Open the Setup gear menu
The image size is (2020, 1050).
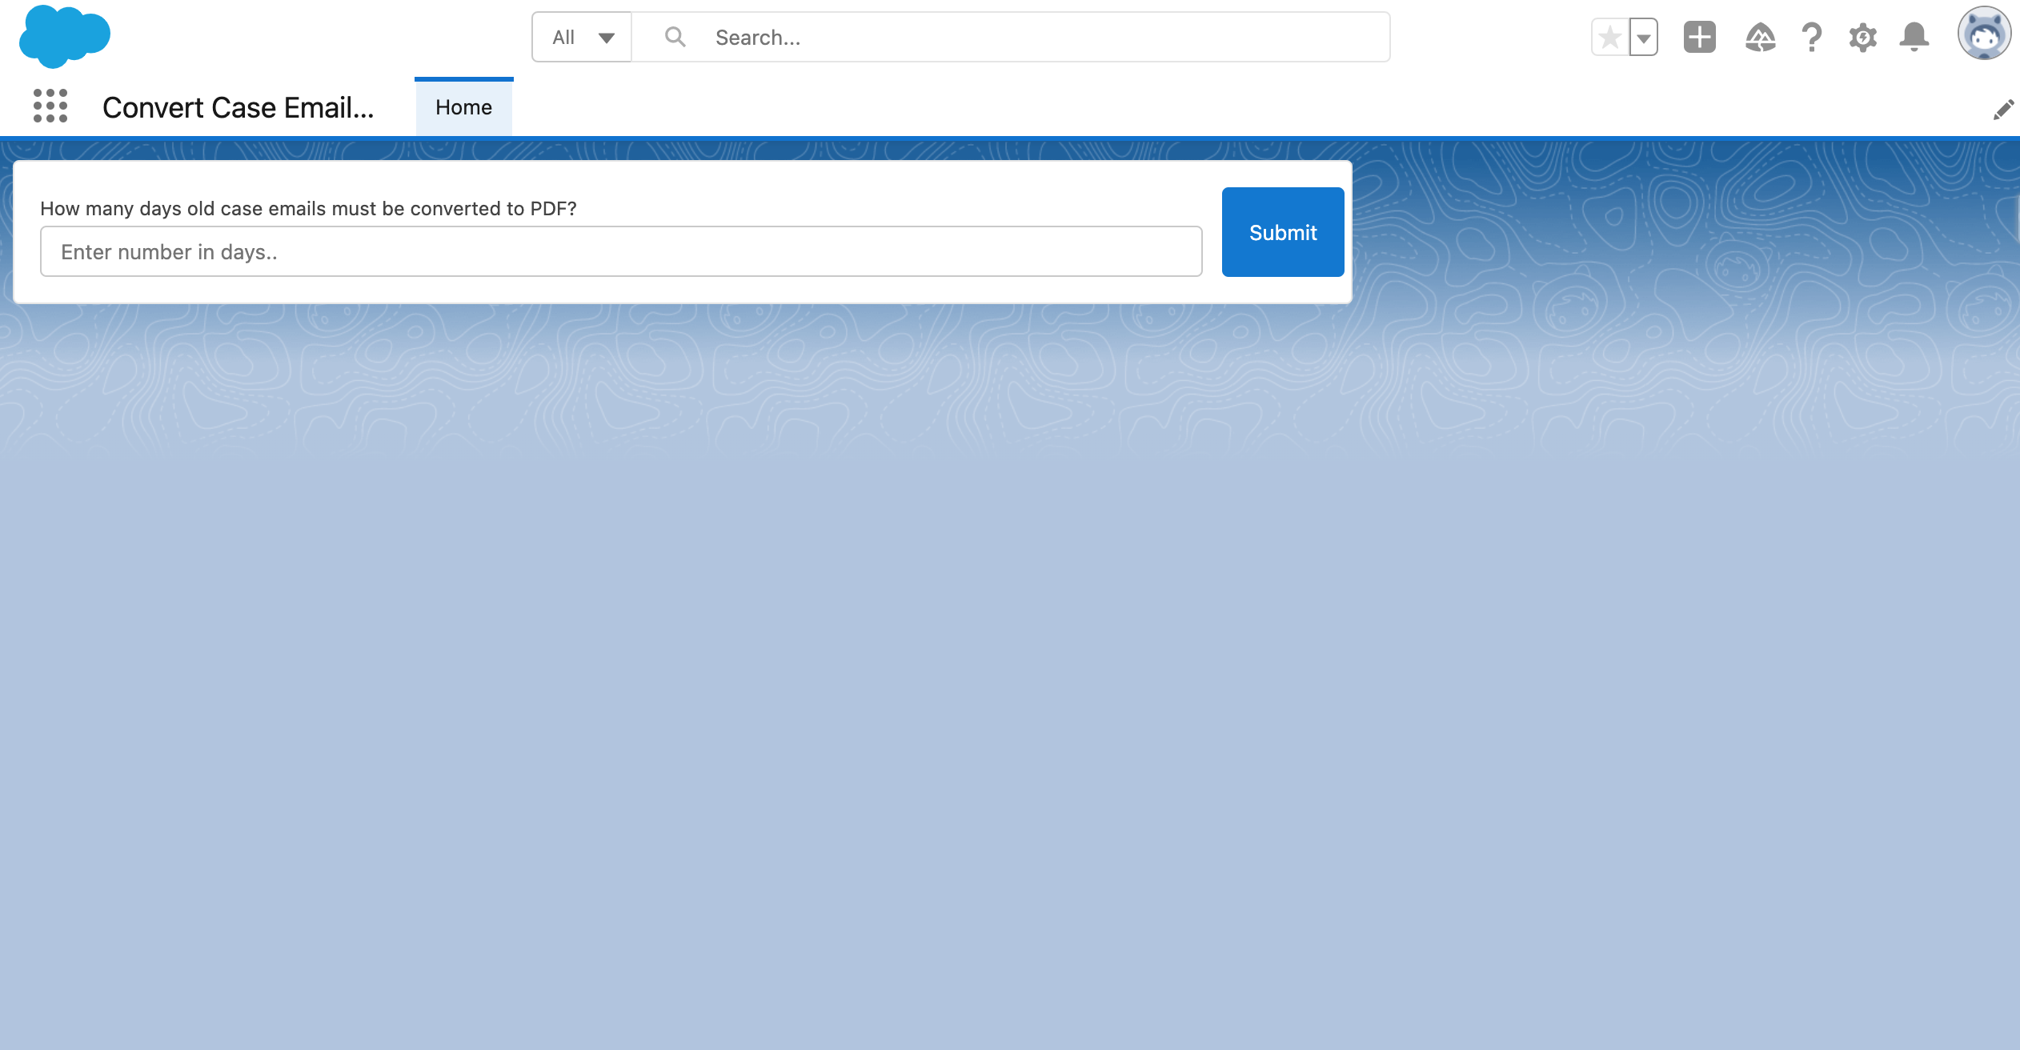click(1862, 38)
